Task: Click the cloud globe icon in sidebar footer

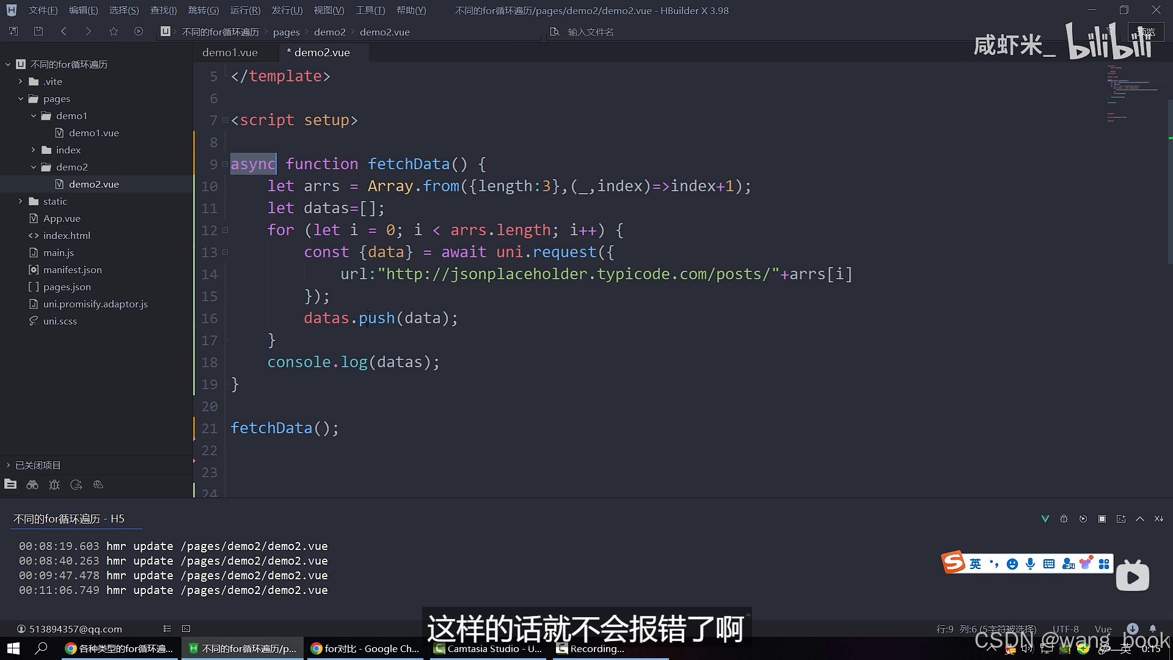Action: [x=98, y=485]
